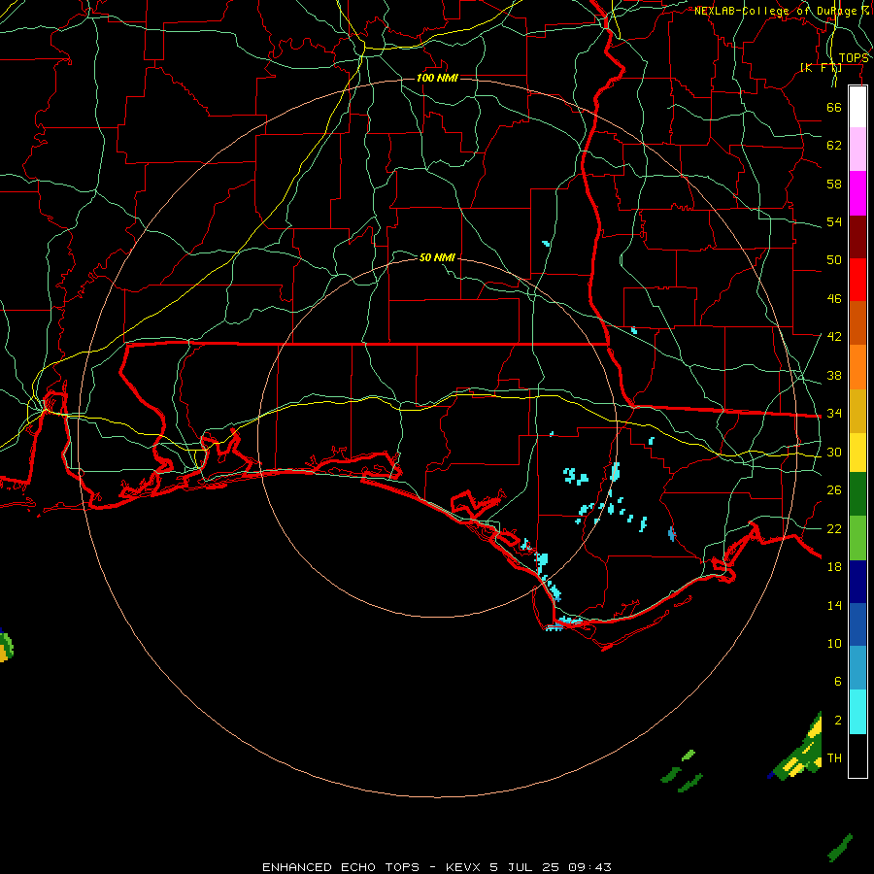Click the white color swatch above 66
This screenshot has width=874, height=874.
(857, 107)
